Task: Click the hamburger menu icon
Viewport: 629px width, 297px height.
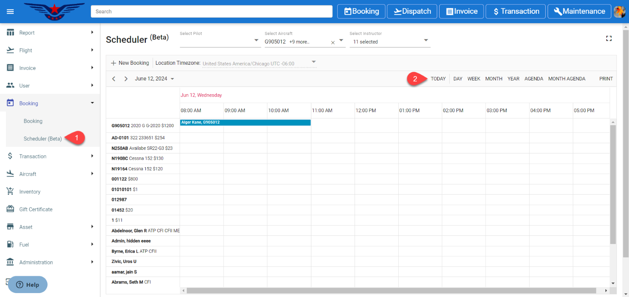Action: 10,11
